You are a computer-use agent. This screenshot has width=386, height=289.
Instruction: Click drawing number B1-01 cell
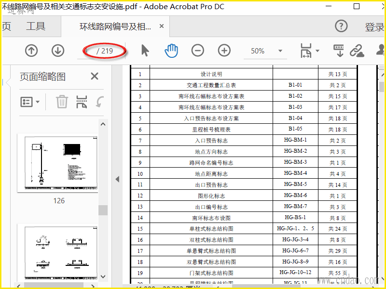(x=295, y=85)
